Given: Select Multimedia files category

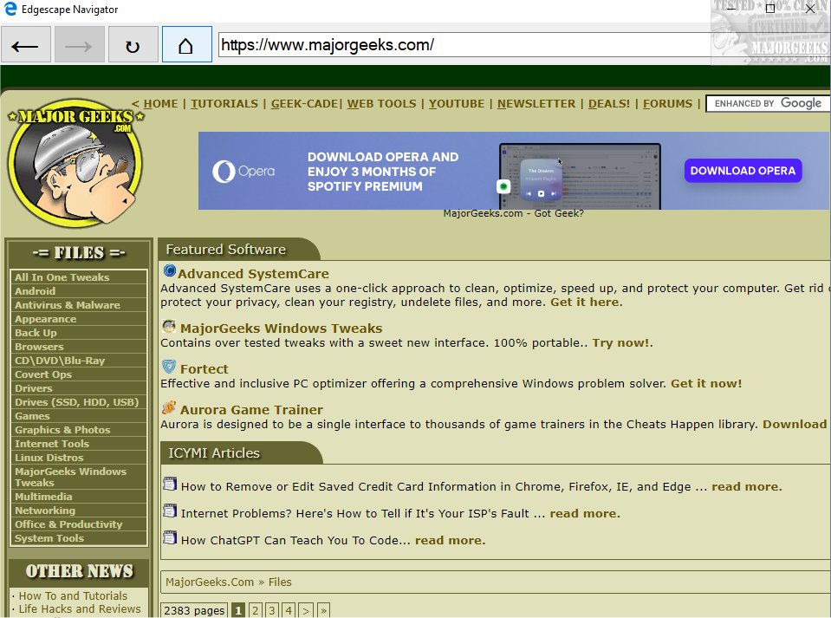Looking at the screenshot, I should point(79,497).
